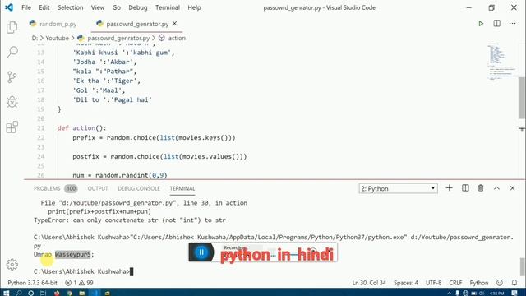Open Windows taskbar search

[19, 293]
